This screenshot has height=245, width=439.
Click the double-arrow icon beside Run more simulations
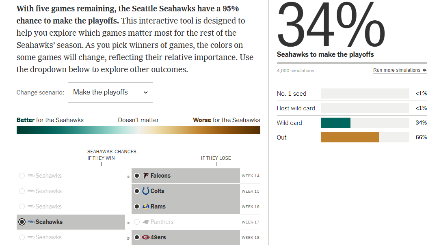424,70
